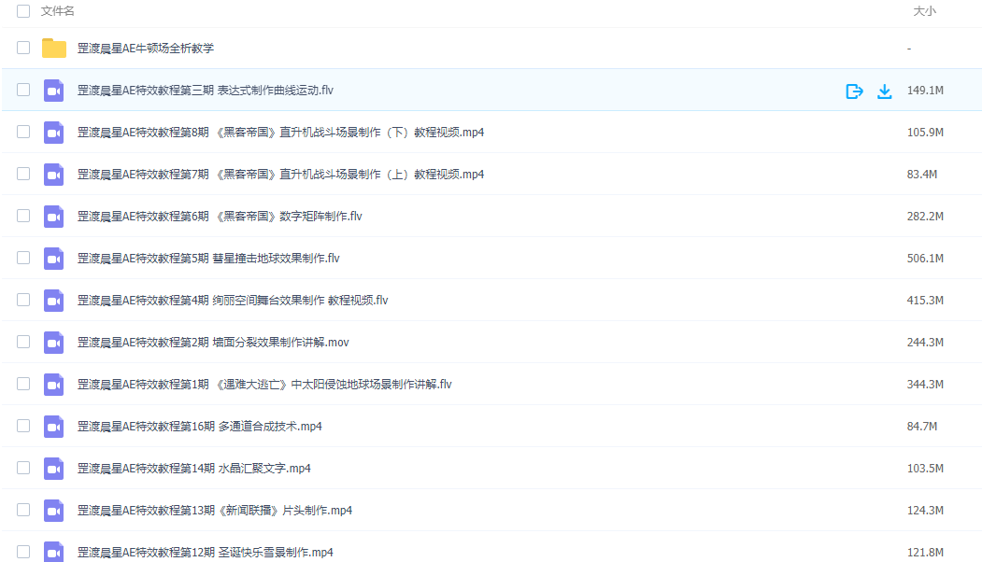Click the video icon of 第16期 多通道合成技术
This screenshot has height=562, width=982.
point(53,426)
